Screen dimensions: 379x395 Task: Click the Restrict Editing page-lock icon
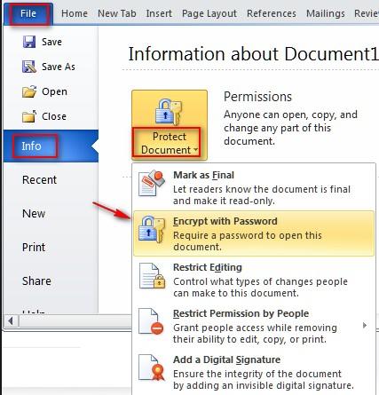pos(152,275)
